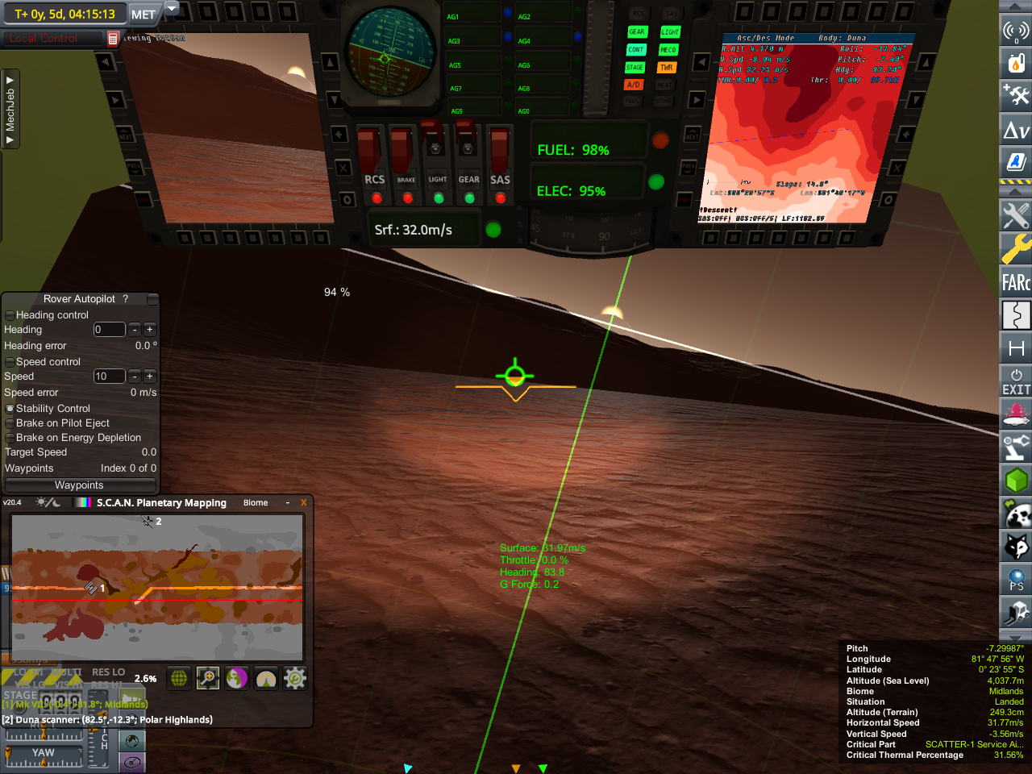Decrease Speed with the minus stepper

(135, 377)
